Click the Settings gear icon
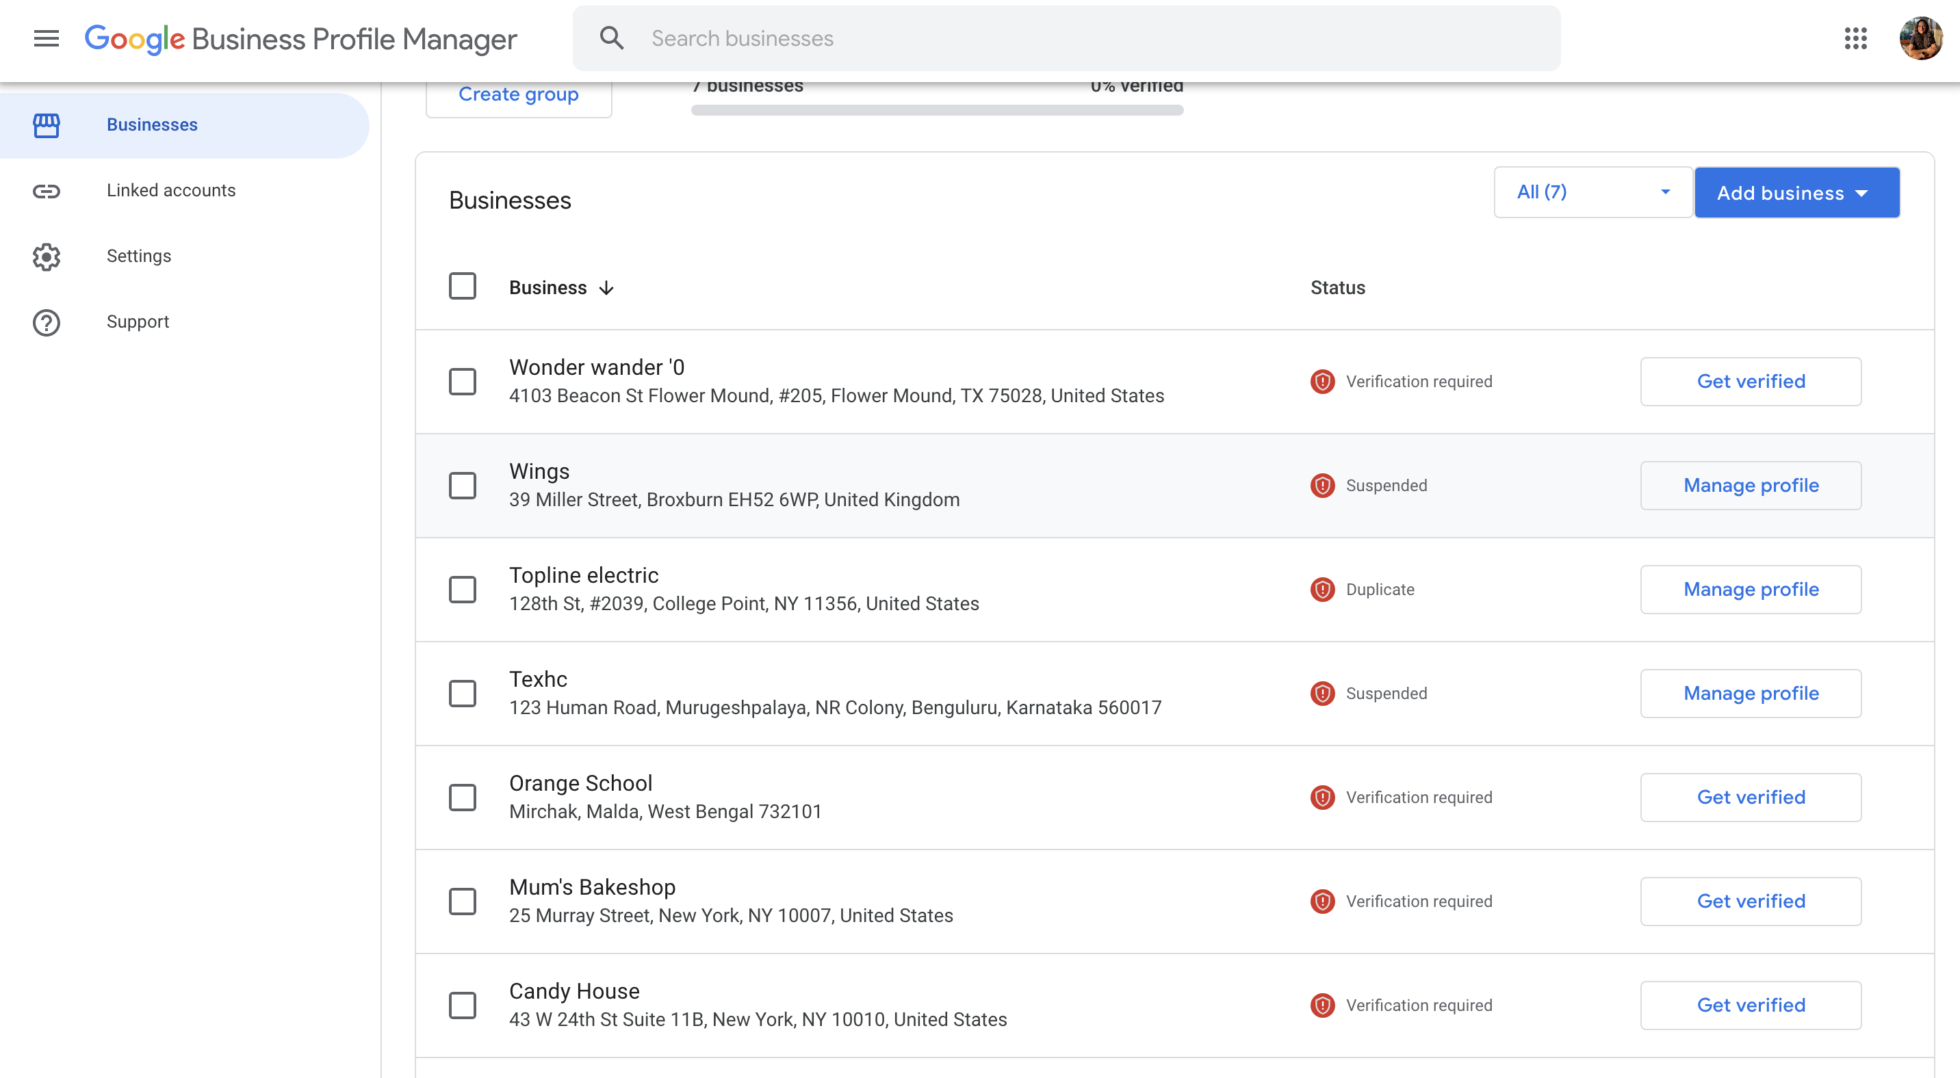 pyautogui.click(x=47, y=257)
